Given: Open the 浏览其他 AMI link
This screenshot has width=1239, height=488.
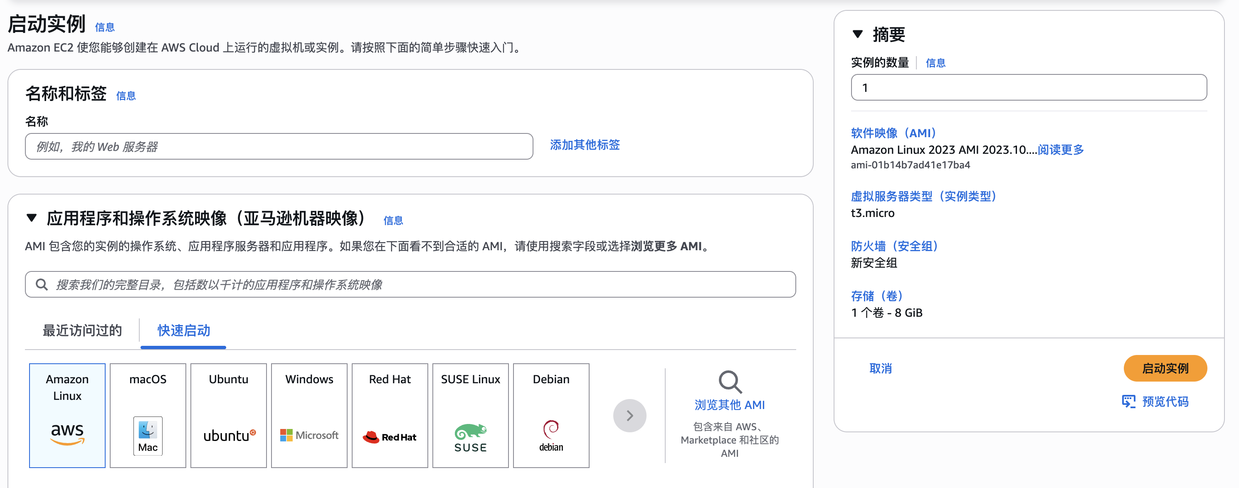Looking at the screenshot, I should [730, 405].
